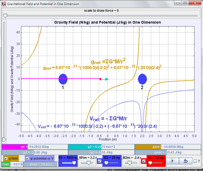
Task: Click the orange gnet numeric equation text
Action: tap(102, 67)
